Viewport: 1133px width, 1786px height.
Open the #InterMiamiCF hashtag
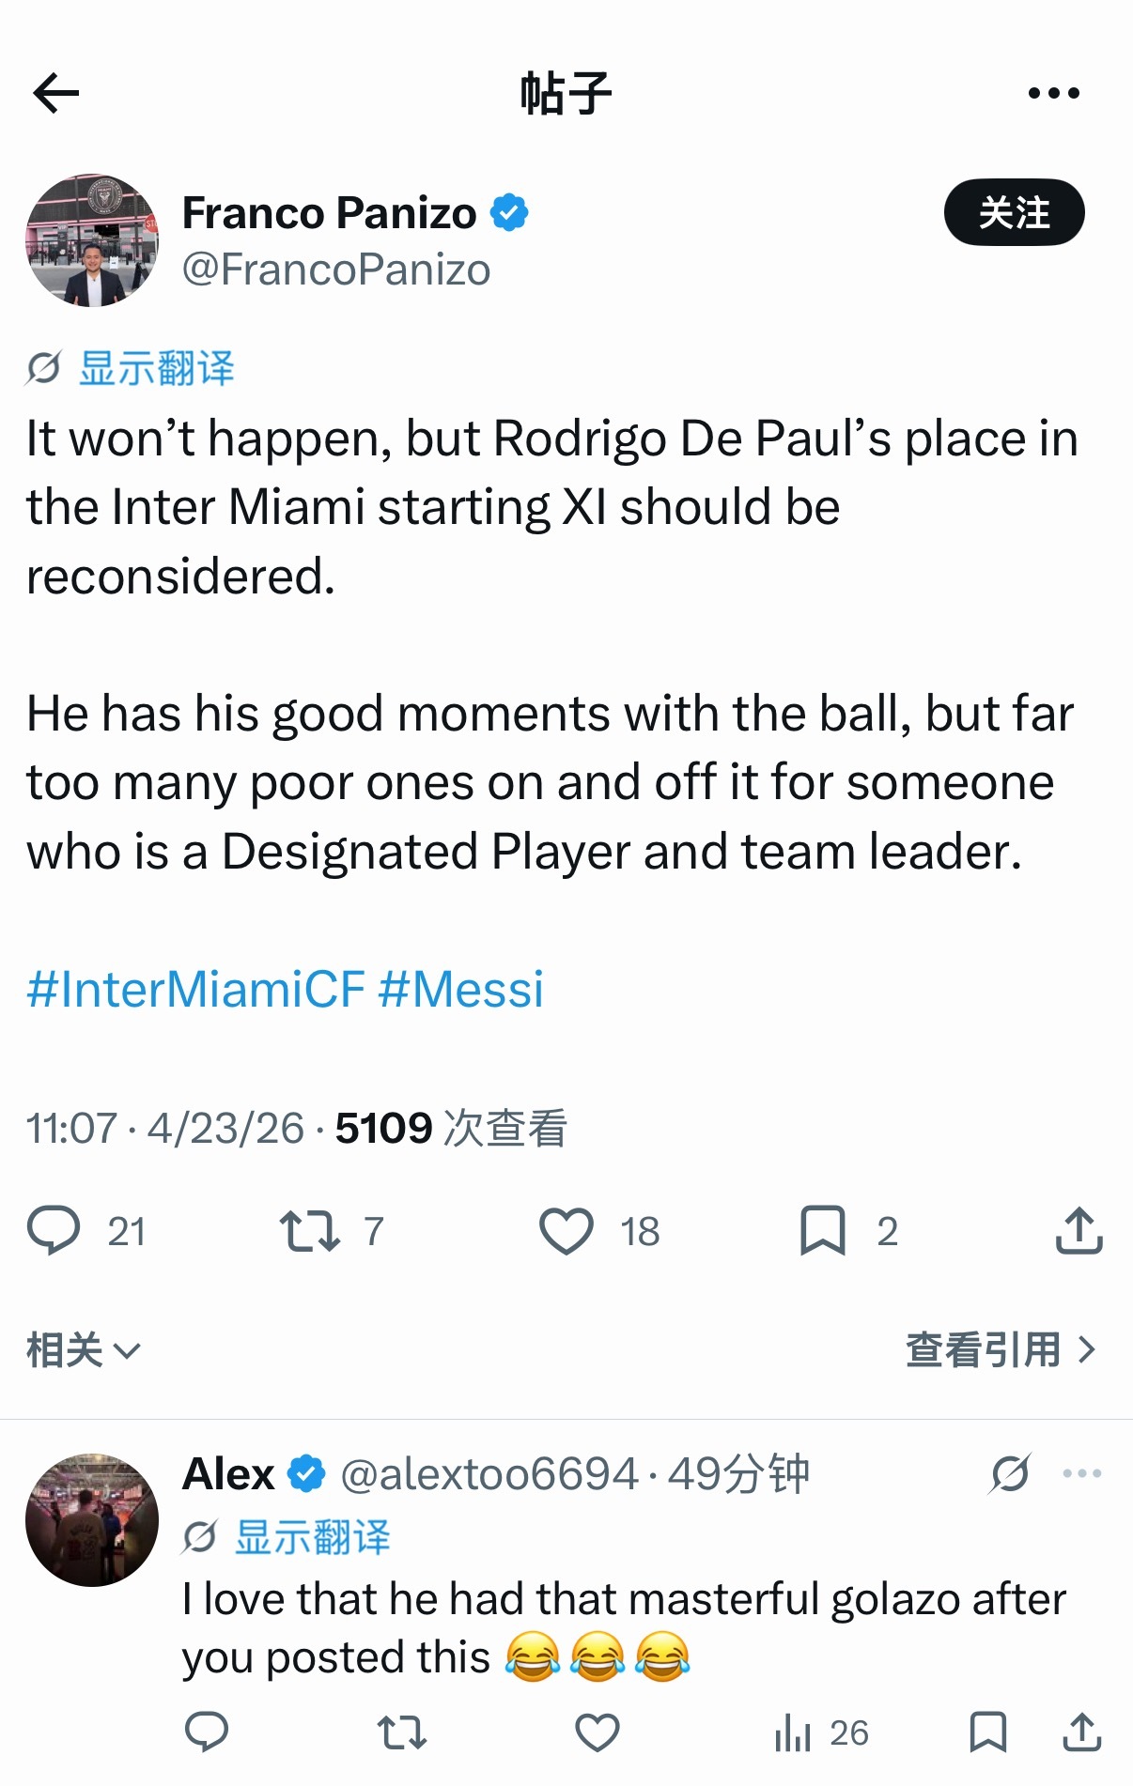[195, 989]
